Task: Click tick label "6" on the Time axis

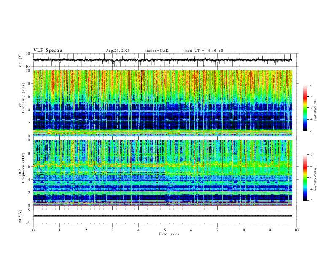Action: click(191, 230)
